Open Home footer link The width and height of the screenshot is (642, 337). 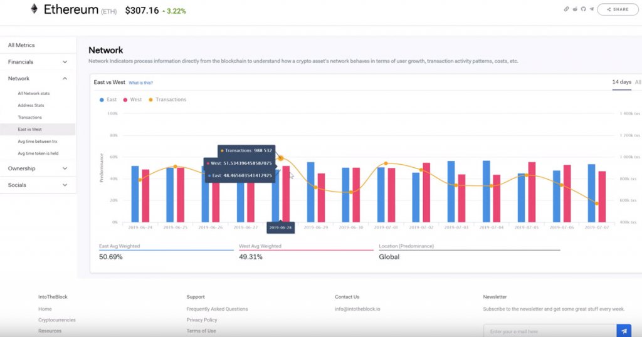[x=45, y=309]
